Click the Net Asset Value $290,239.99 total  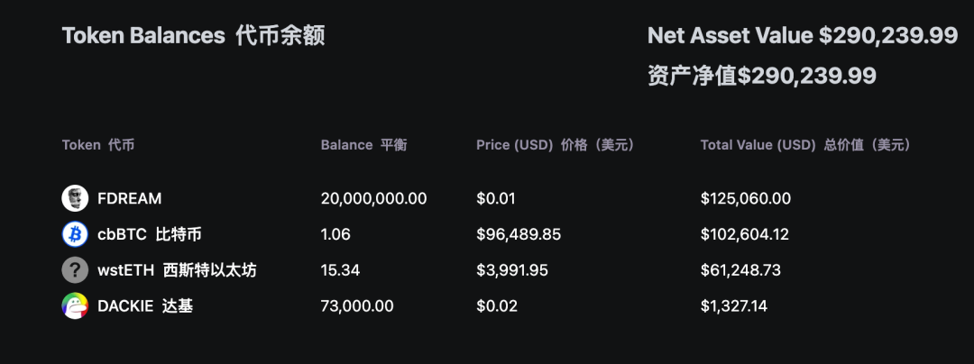(x=802, y=36)
